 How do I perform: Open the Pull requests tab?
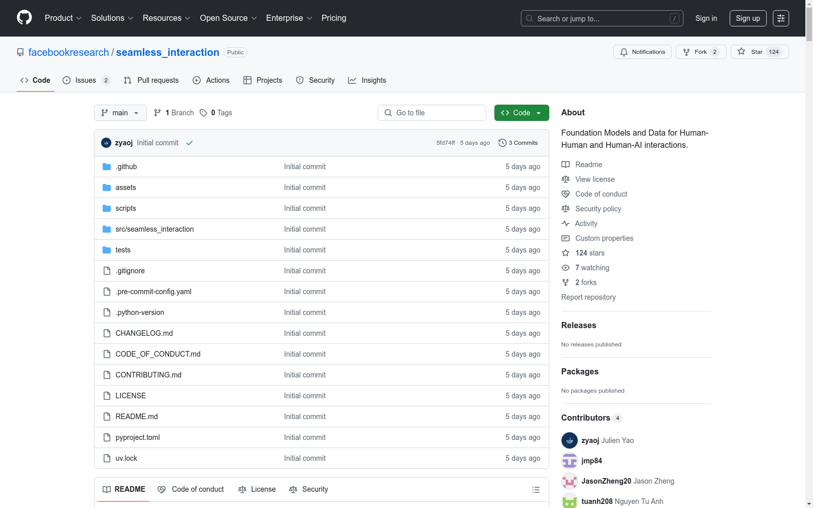[151, 80]
